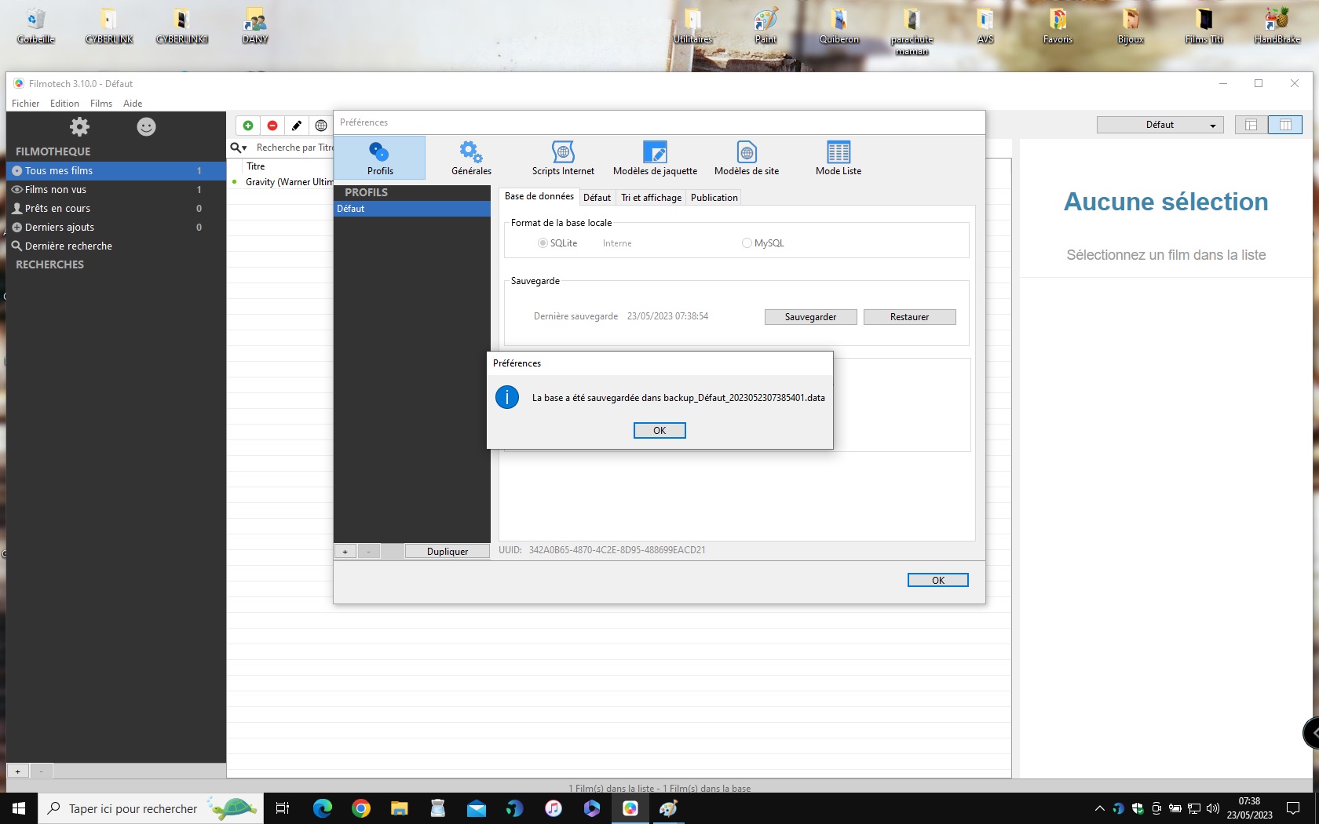The height and width of the screenshot is (824, 1319).
Task: Click the Restaurer button
Action: pos(909,317)
